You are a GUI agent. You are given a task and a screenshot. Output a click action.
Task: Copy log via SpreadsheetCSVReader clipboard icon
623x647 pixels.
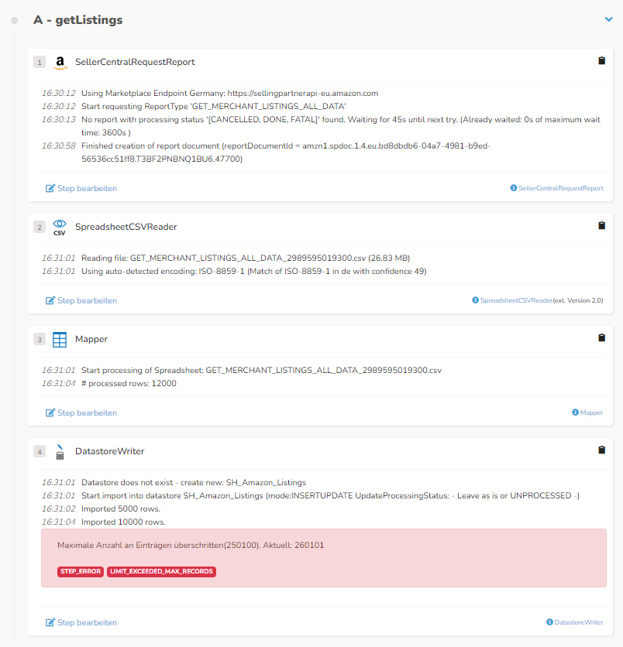(x=601, y=225)
